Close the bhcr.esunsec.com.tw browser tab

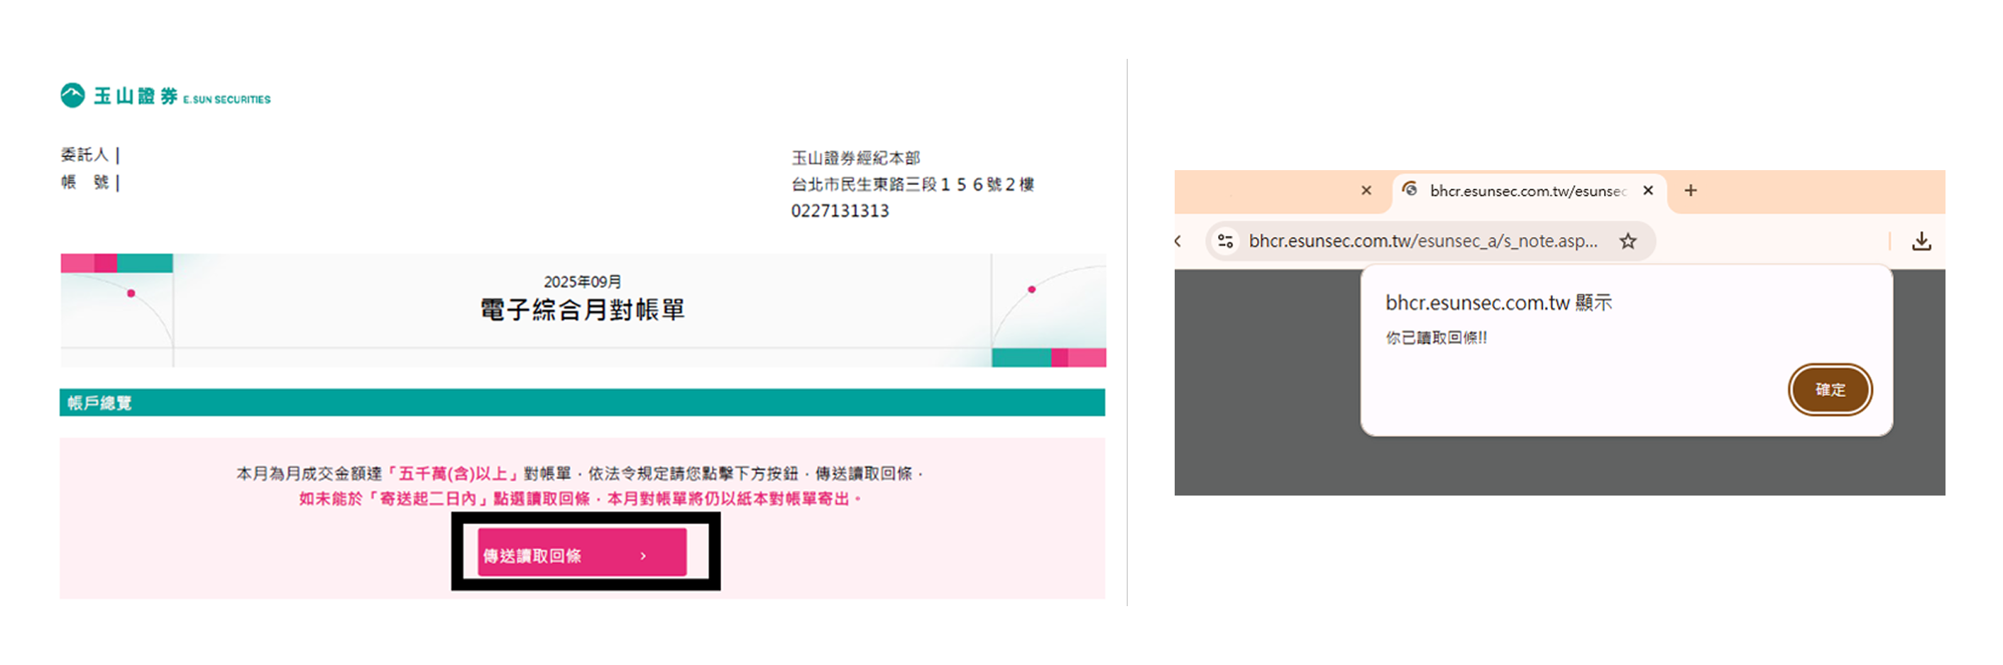coord(1647,190)
